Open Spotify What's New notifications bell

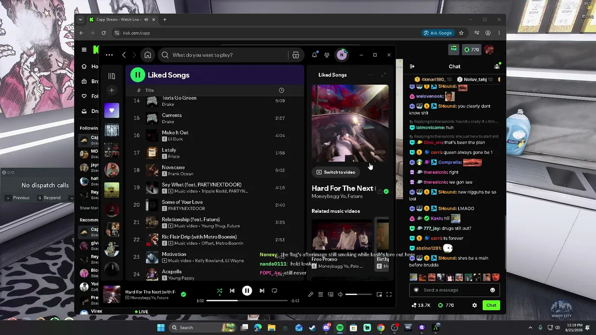pos(314,55)
